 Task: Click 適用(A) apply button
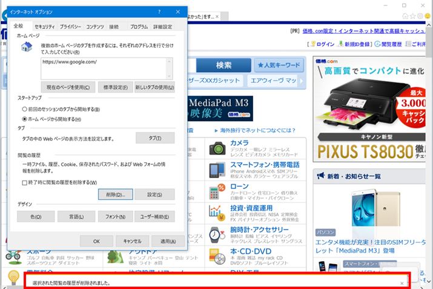point(168,241)
